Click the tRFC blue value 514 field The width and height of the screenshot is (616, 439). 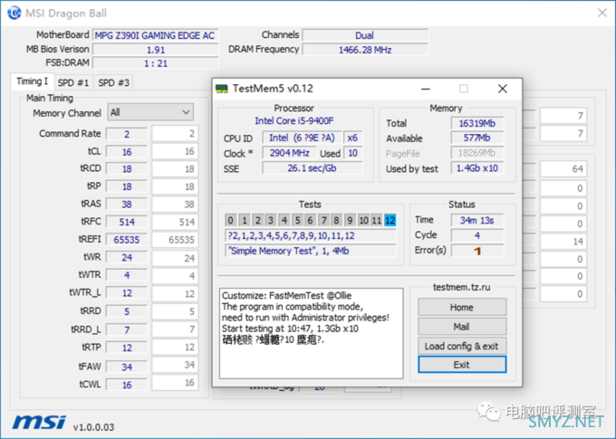(x=127, y=222)
